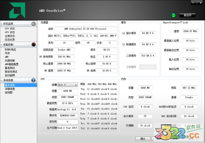The height and width of the screenshot is (143, 205).
Task: Click the 二级缓存 512 KB X 4 field
Action: [148, 56]
